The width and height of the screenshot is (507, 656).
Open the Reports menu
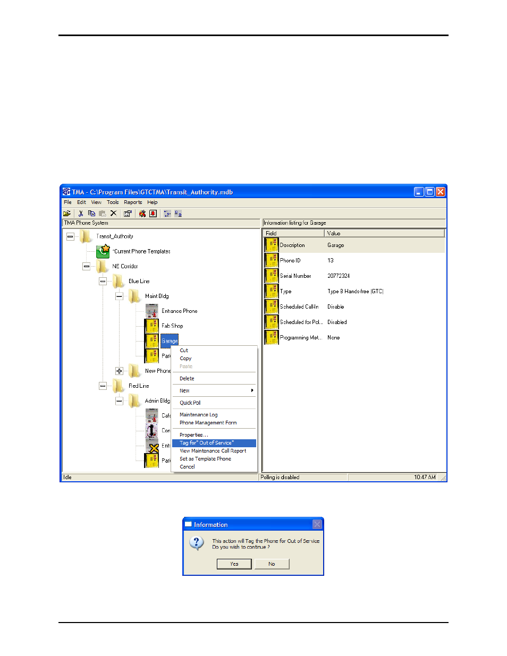coord(133,202)
